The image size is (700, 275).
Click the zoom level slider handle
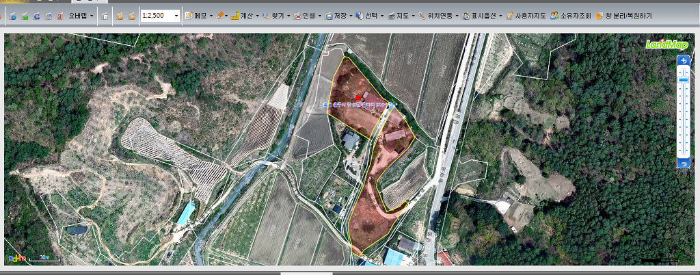click(683, 80)
